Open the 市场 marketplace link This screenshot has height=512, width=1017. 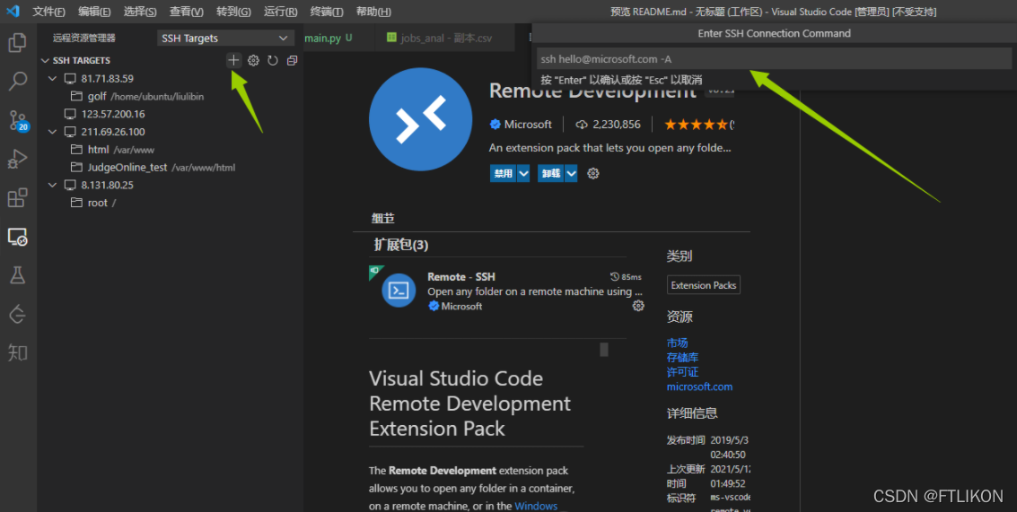pyautogui.click(x=677, y=343)
